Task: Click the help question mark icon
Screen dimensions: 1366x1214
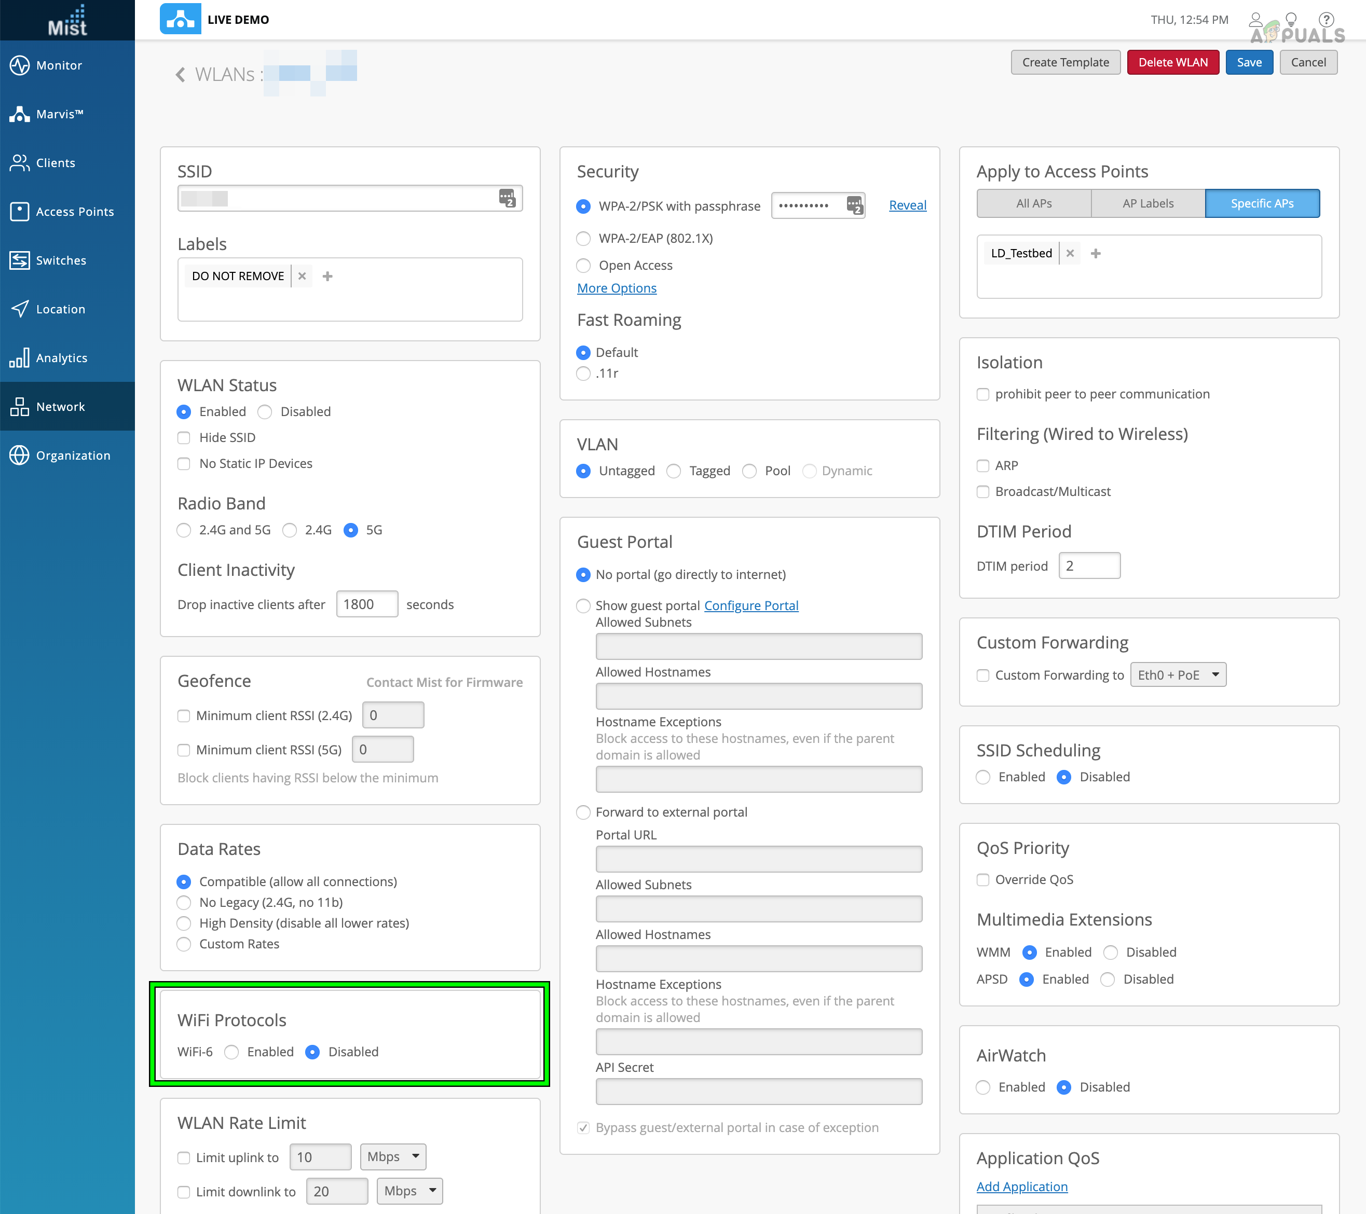Action: click(1326, 19)
